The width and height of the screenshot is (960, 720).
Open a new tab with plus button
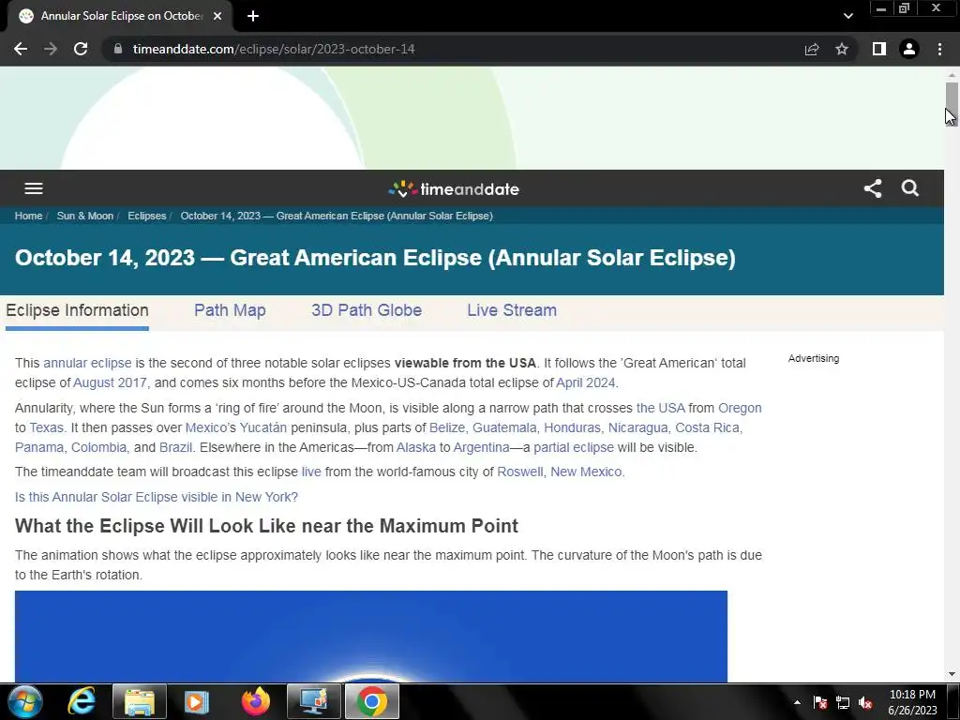coord(253,16)
